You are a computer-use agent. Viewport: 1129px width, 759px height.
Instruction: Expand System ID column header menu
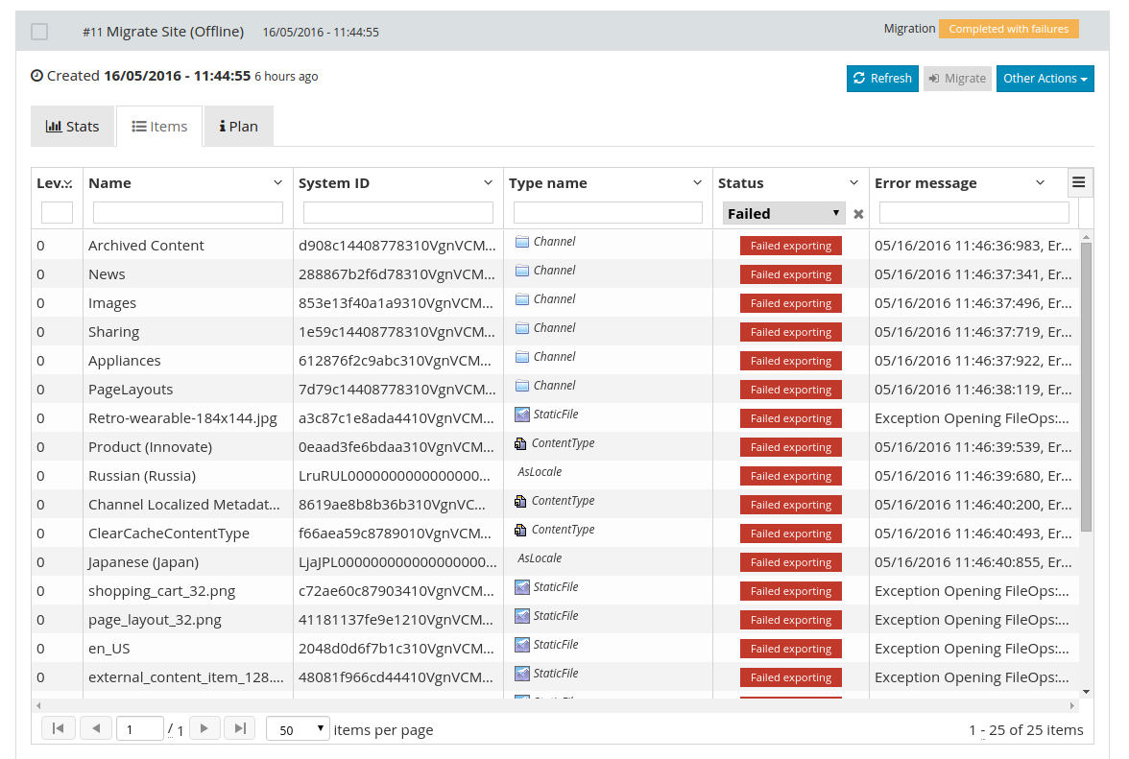click(488, 182)
